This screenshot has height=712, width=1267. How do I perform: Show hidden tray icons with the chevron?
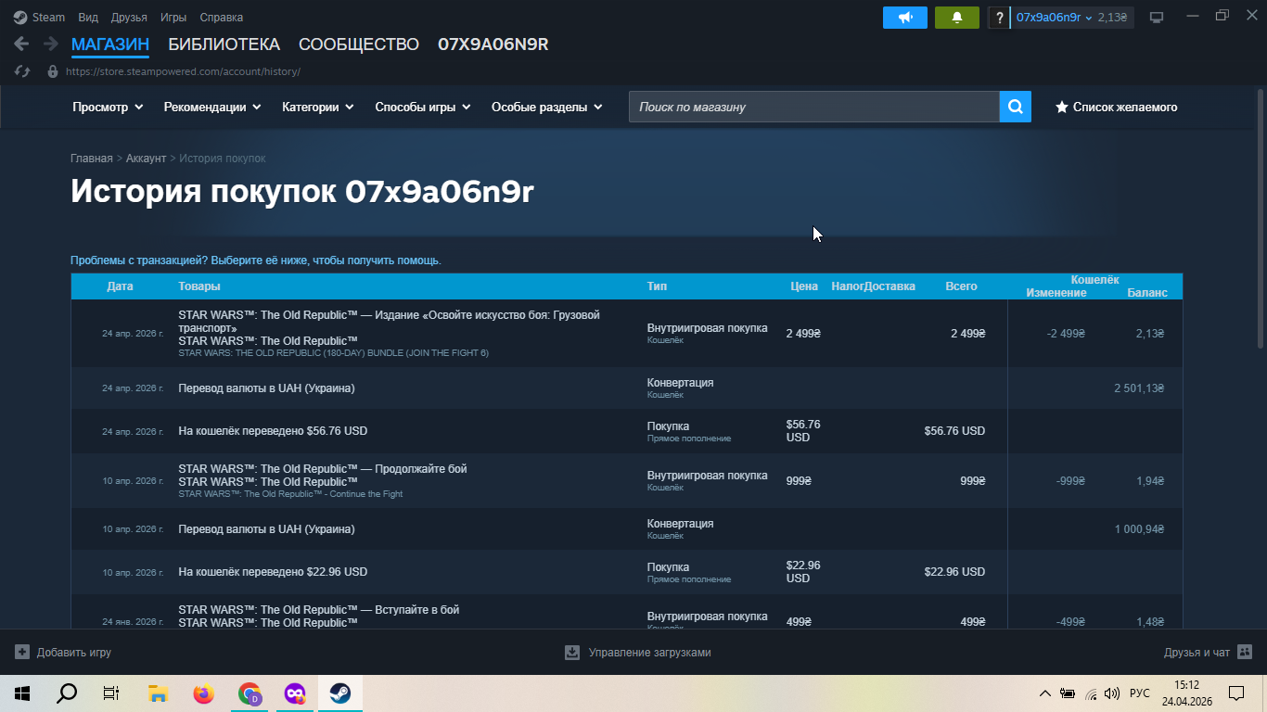(x=1044, y=693)
